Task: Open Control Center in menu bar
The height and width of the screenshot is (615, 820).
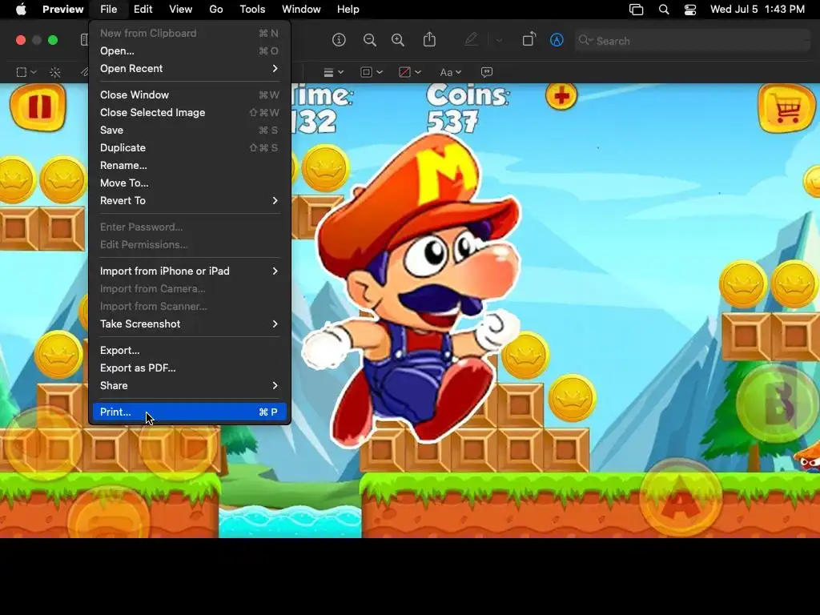Action: 690,10
